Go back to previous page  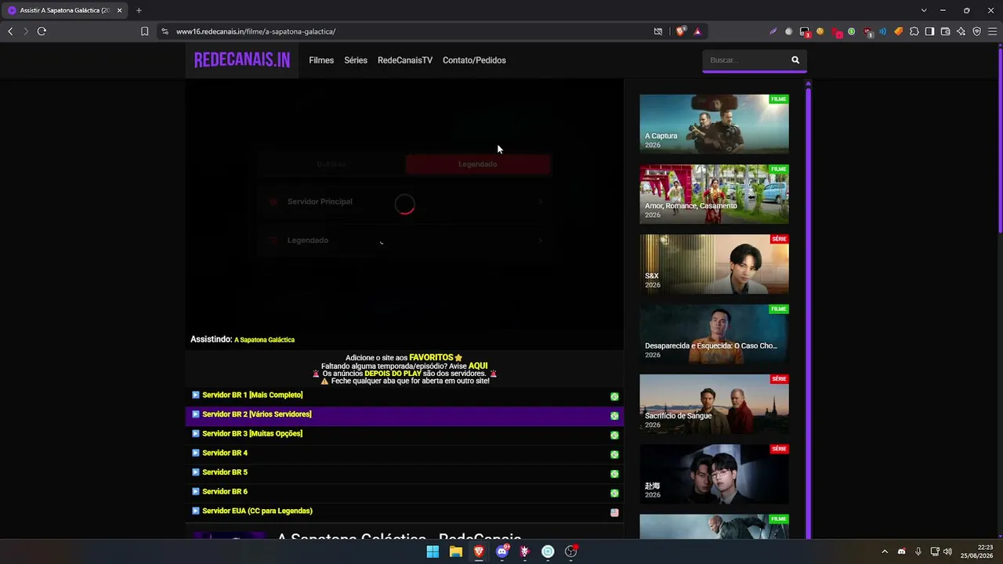tap(10, 31)
